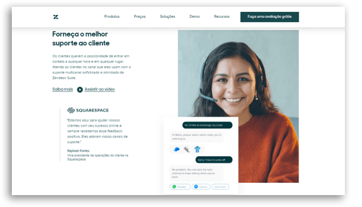This screenshot has width=362, height=207.
Task: Open the Assistir ao vídeo link
Action: click(x=100, y=89)
